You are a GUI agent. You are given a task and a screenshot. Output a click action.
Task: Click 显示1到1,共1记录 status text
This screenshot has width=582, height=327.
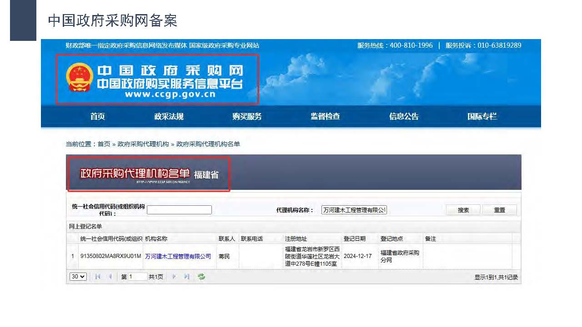coord(496,277)
